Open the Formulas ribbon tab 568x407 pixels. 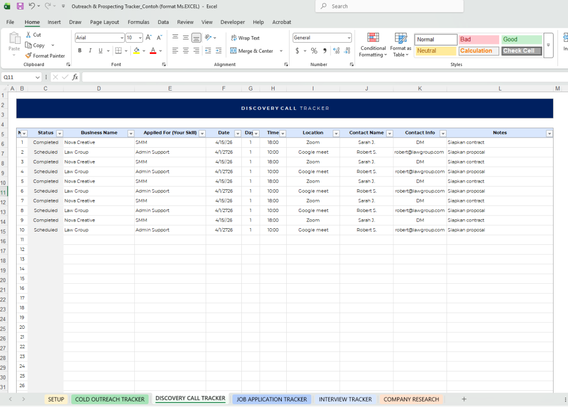pos(138,22)
